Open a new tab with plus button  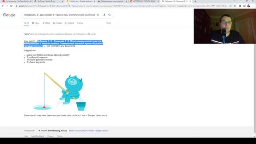point(195,1)
